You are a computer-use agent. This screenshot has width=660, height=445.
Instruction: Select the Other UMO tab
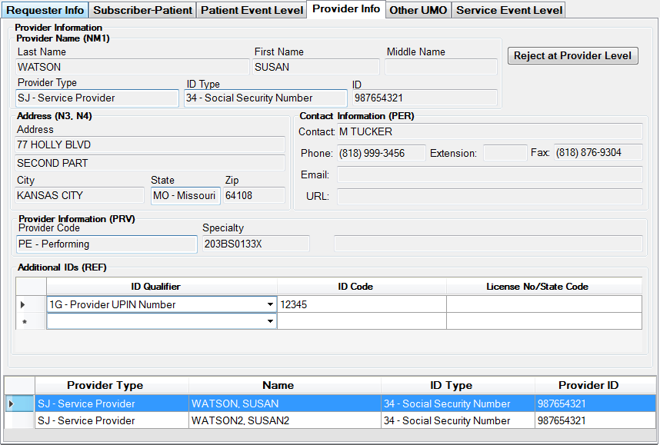(418, 10)
